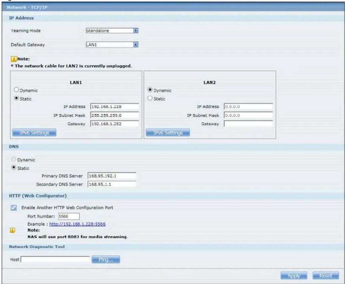Click the 'NAS will use port 8082' note

pos(78,237)
